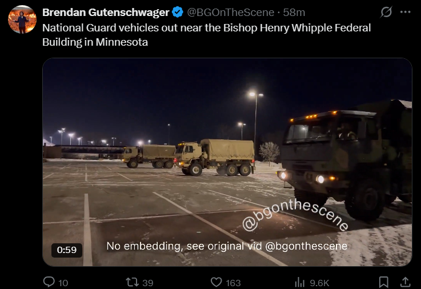The image size is (421, 289).
Task: Click the Brendan Gutenschwager display name
Action: (106, 13)
